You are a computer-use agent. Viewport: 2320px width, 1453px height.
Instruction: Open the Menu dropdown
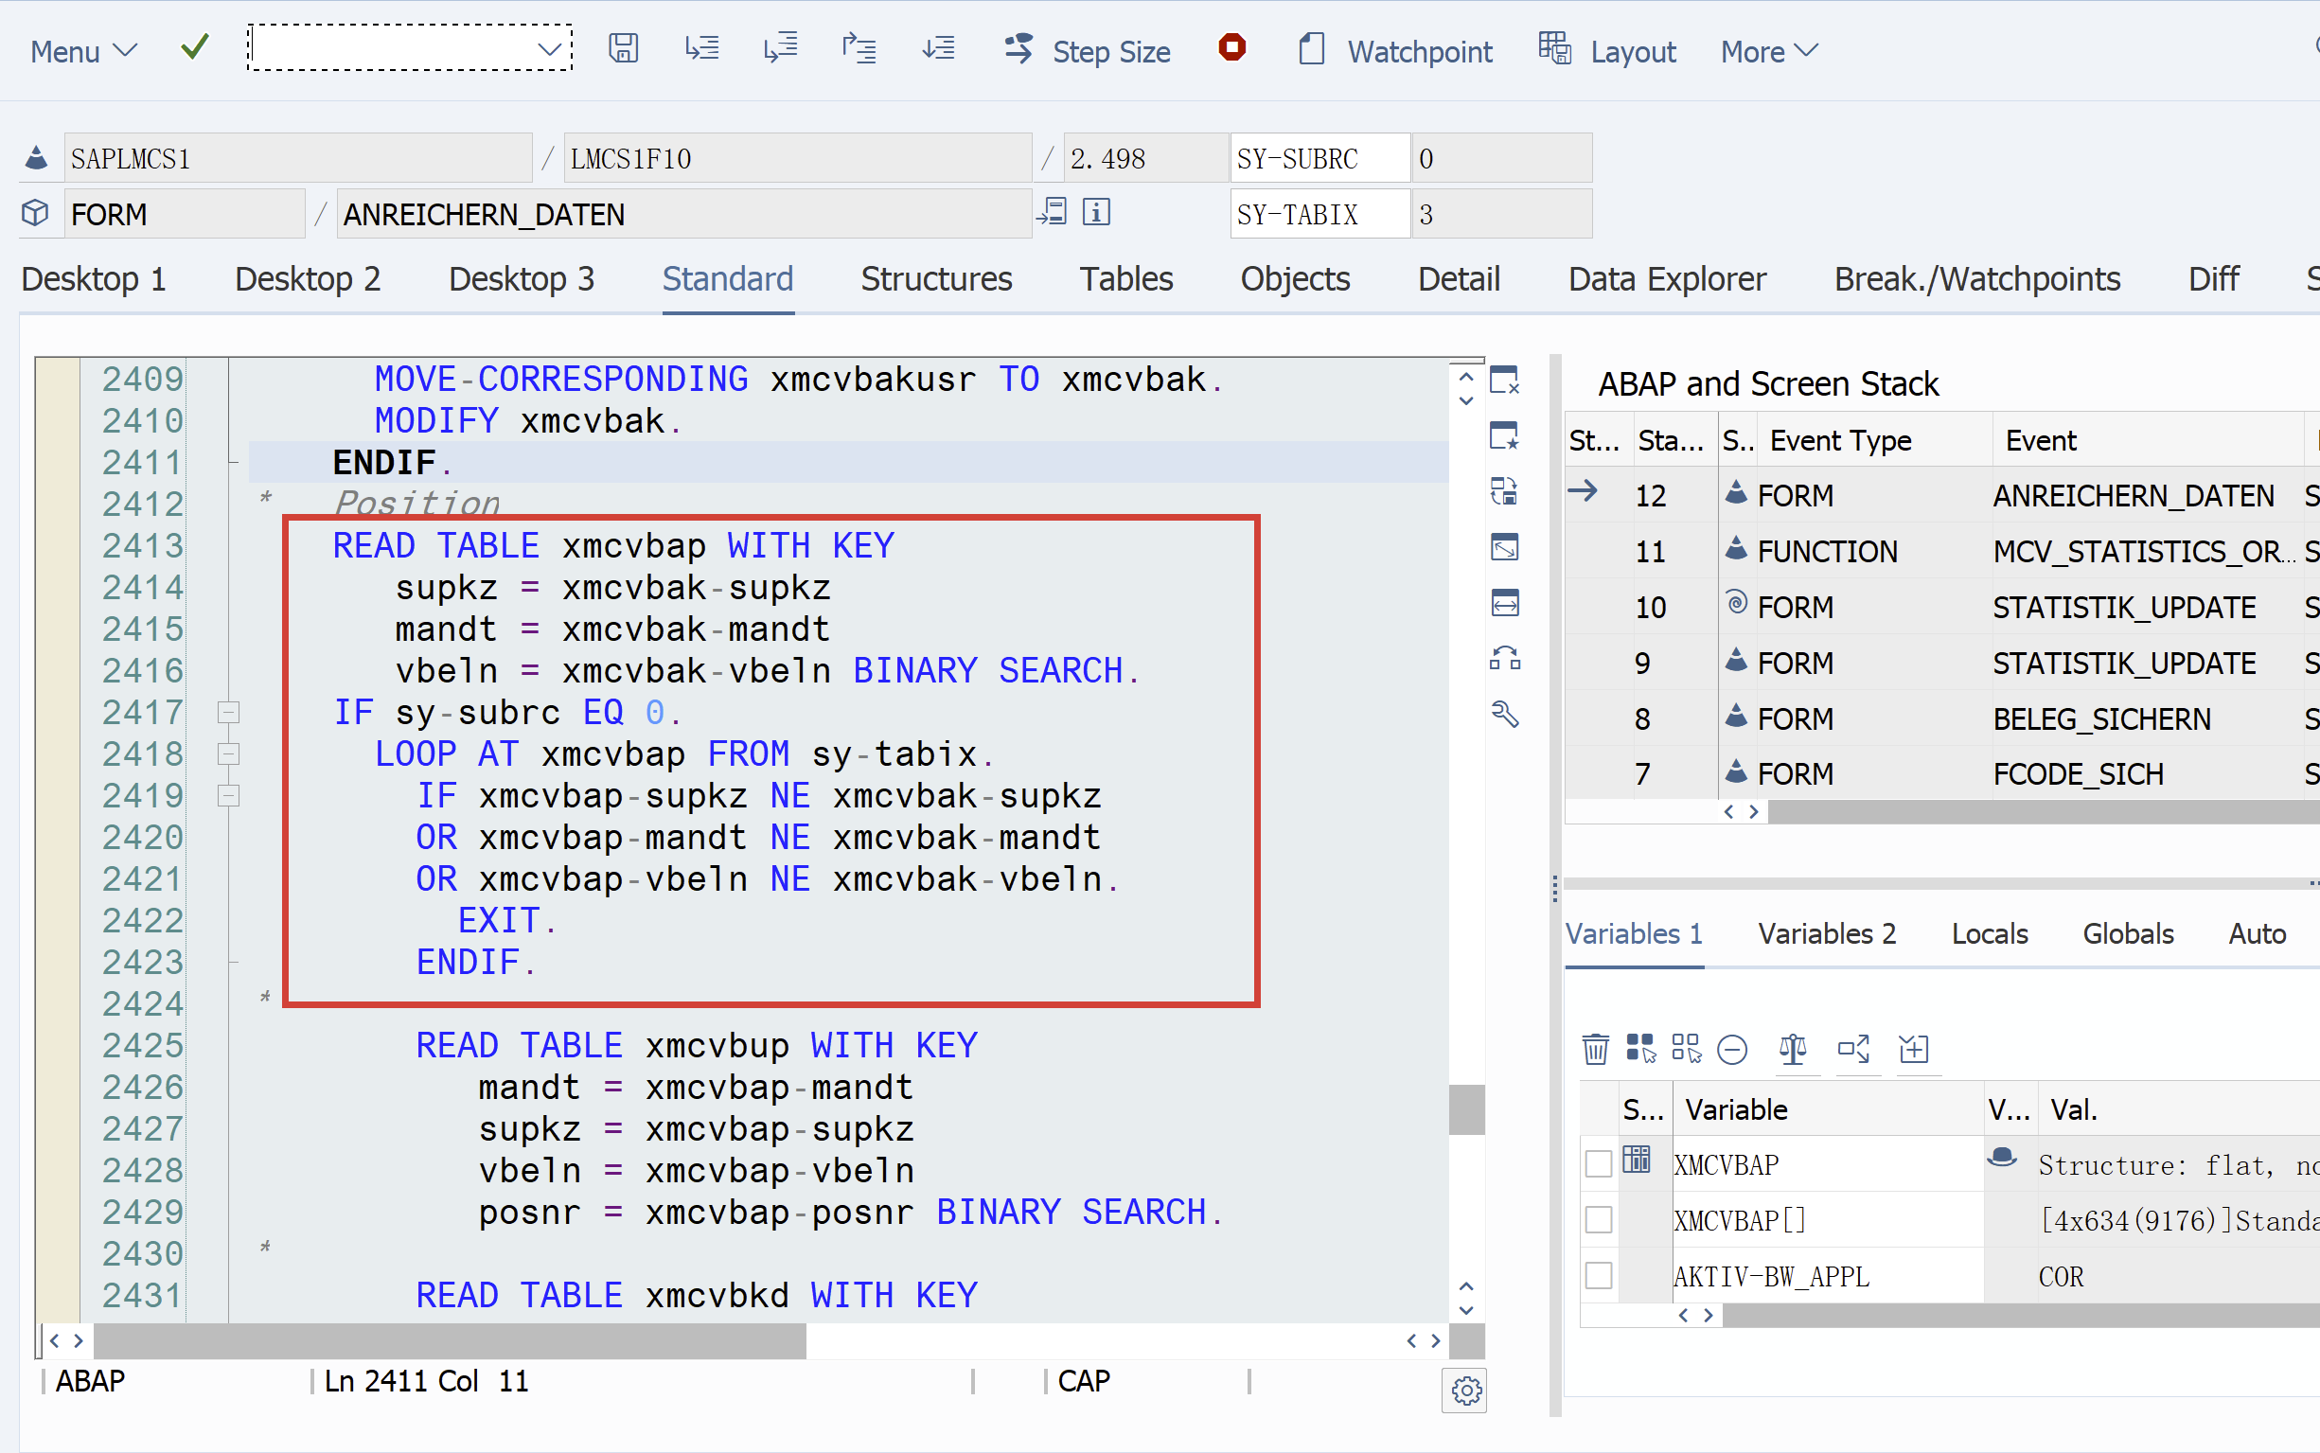coord(82,51)
